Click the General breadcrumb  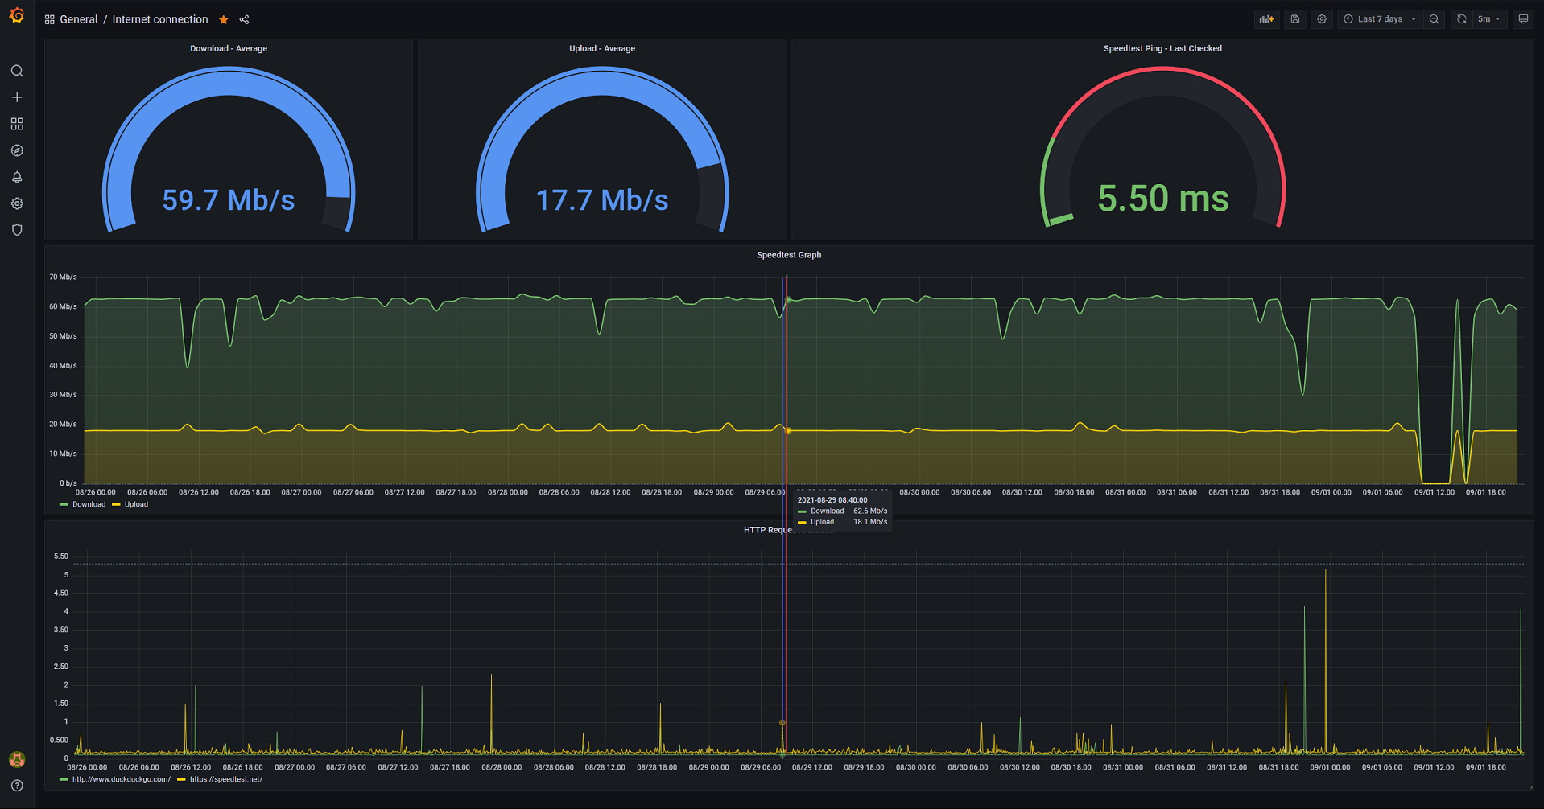(x=78, y=18)
